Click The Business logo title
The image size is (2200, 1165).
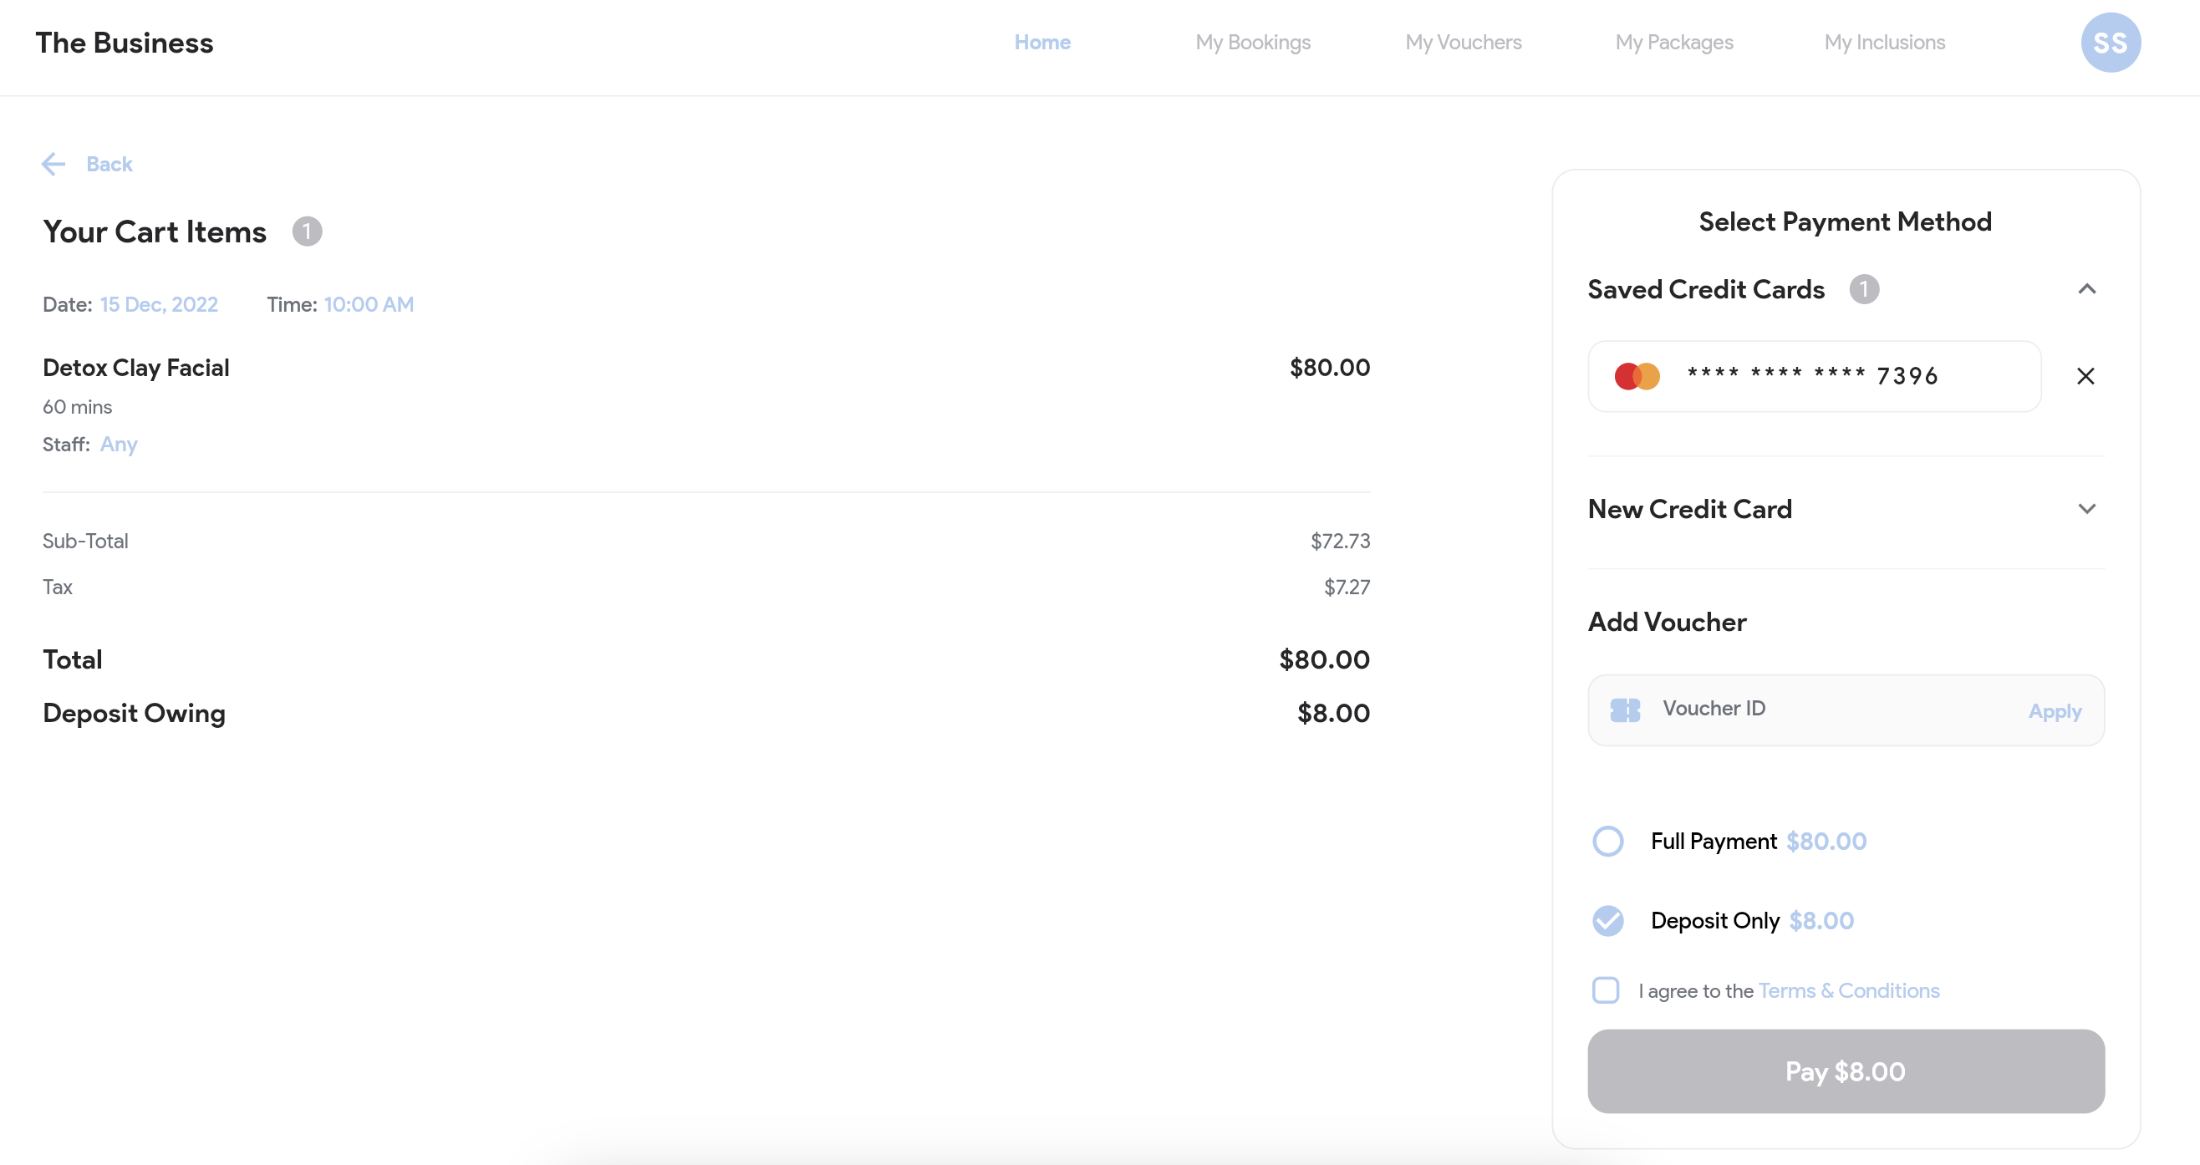(125, 43)
